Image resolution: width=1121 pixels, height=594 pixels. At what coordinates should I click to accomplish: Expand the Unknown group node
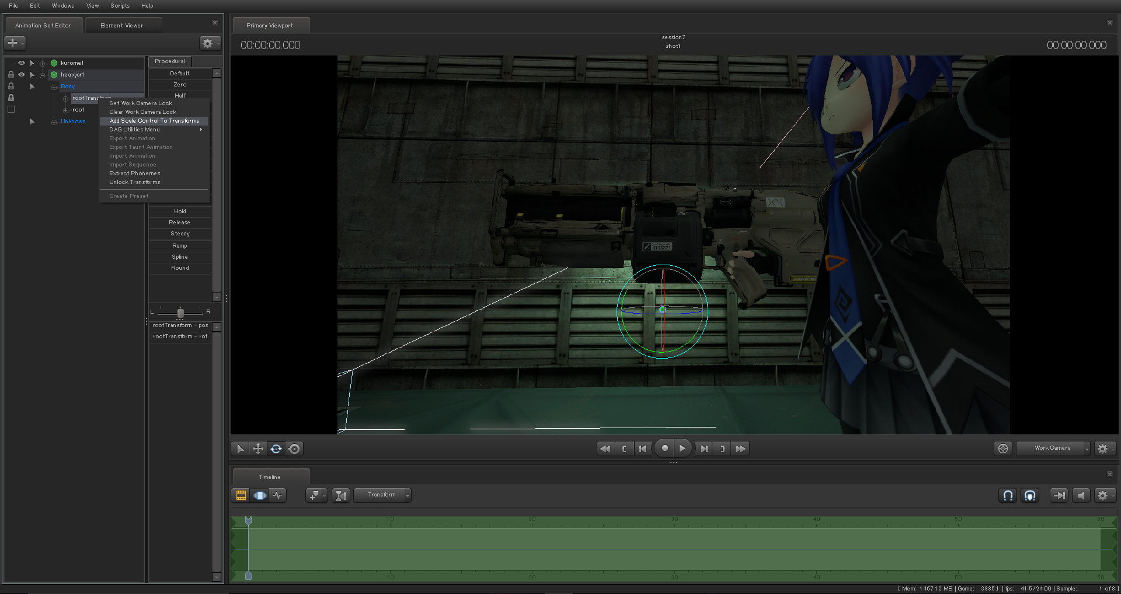(54, 122)
